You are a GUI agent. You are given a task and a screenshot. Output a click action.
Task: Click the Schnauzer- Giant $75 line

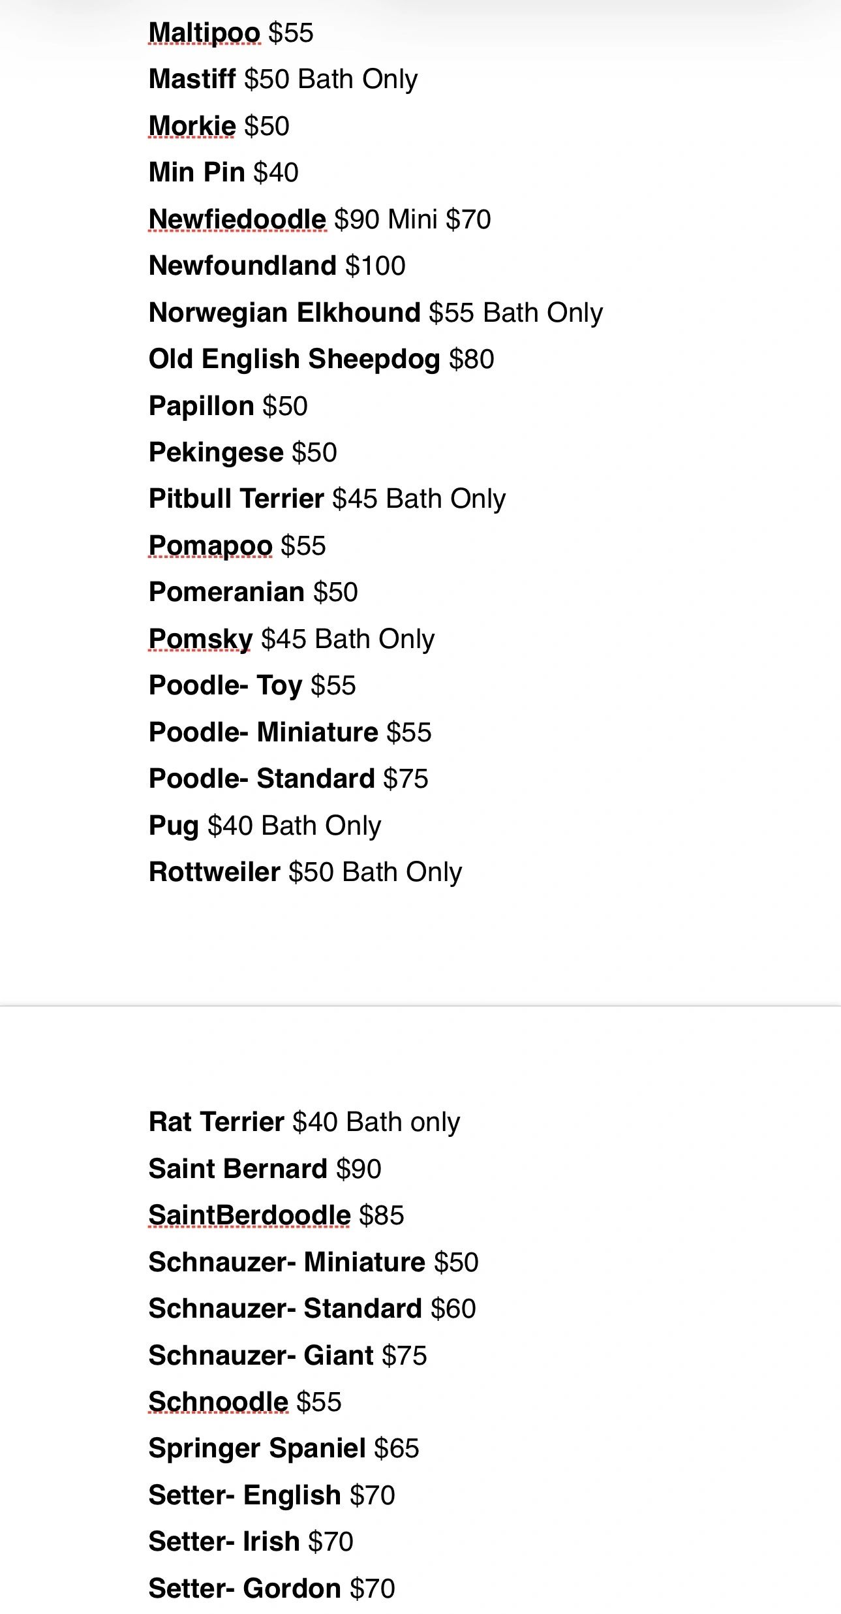288,1355
